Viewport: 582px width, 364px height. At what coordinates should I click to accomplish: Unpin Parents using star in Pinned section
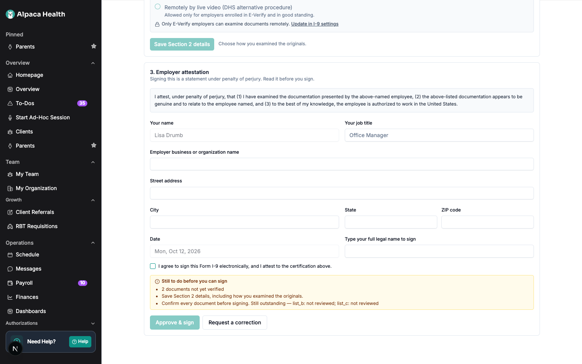click(x=94, y=46)
